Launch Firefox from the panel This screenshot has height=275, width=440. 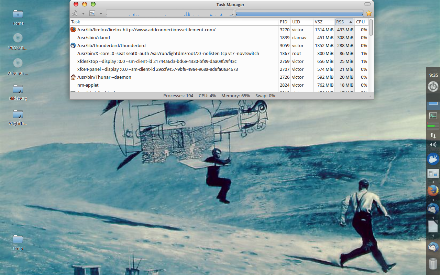[433, 190]
